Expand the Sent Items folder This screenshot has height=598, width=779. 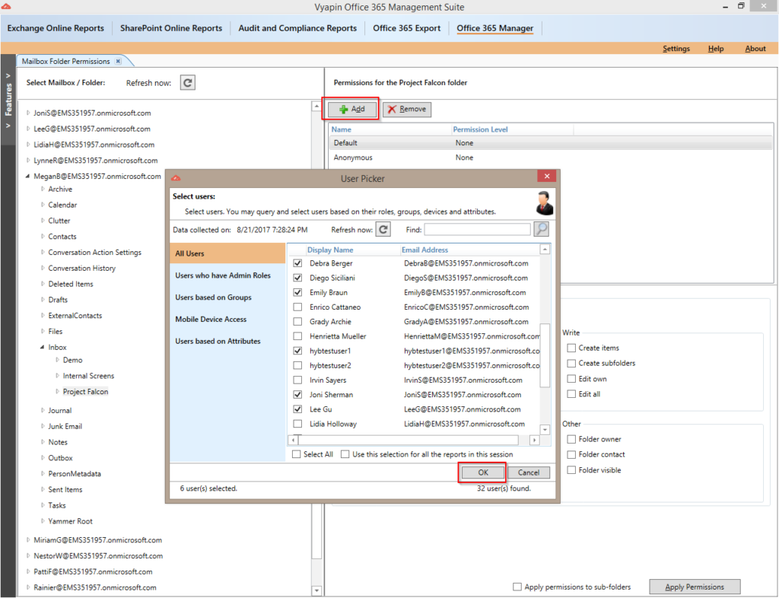click(43, 489)
